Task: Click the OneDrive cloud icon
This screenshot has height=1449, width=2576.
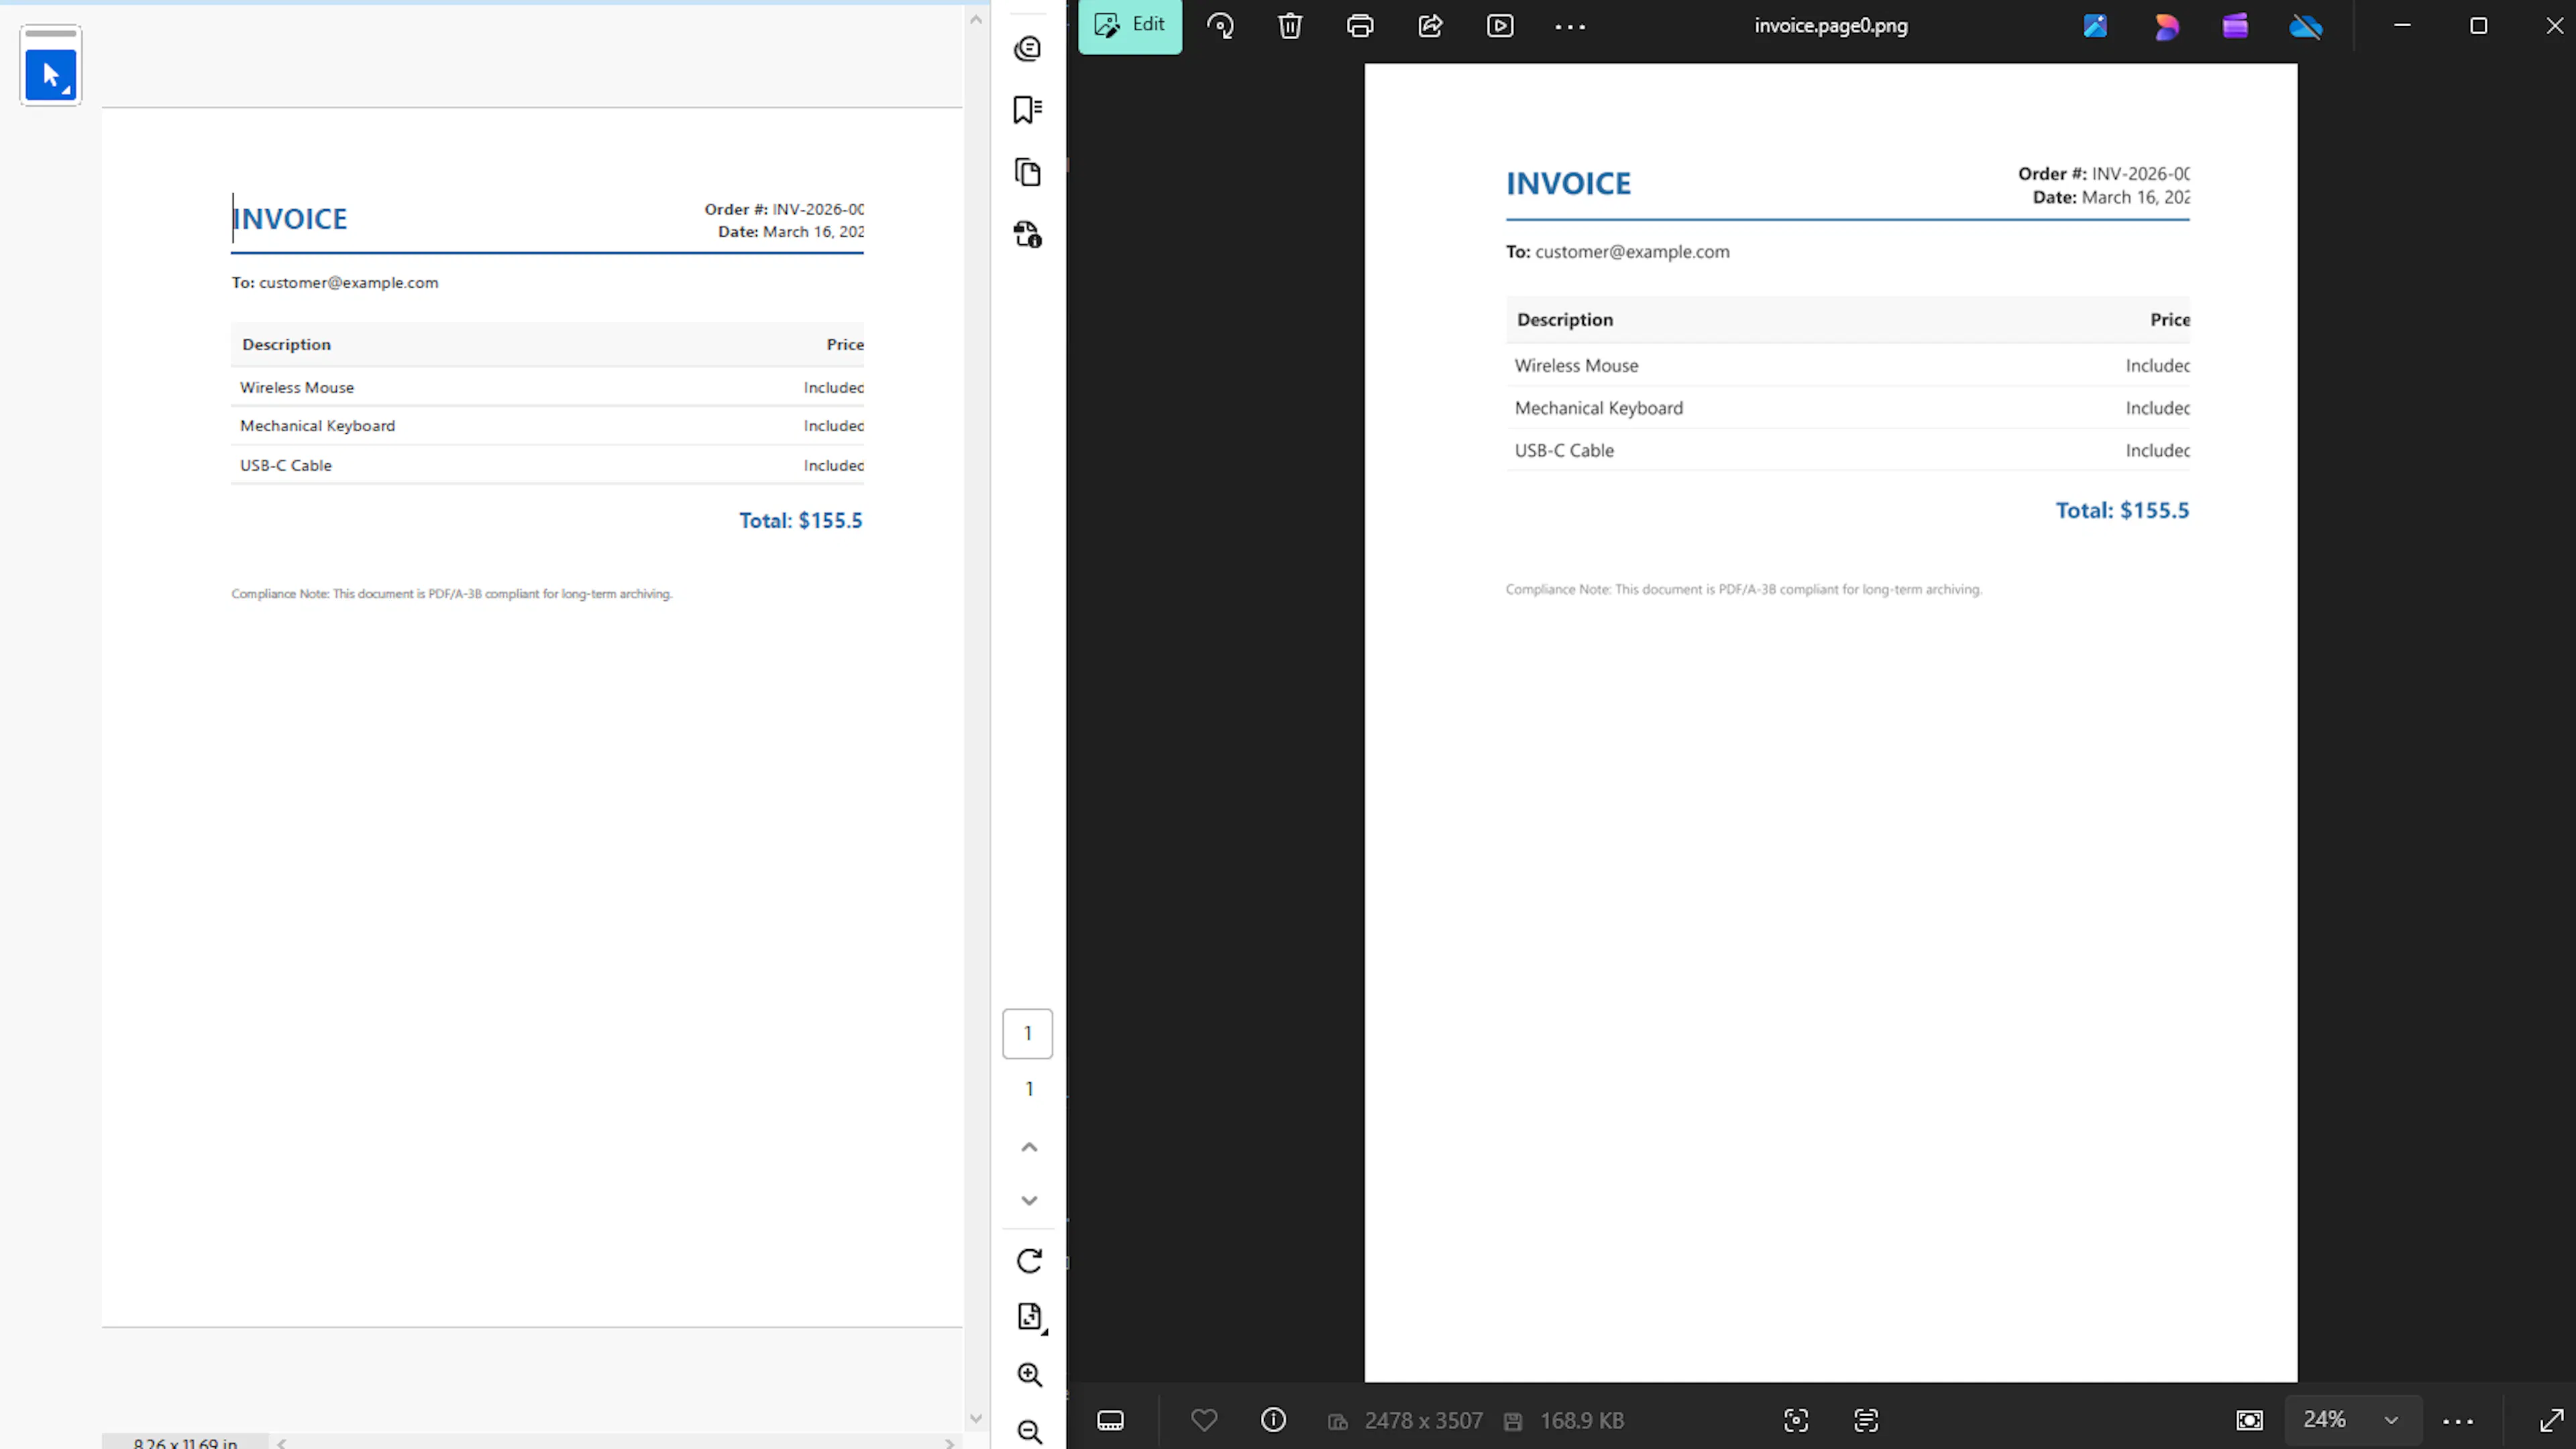Action: point(2306,26)
